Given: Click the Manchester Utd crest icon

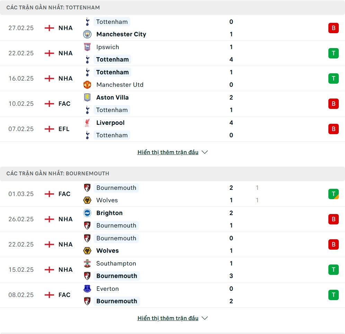Looking at the screenshot, I should 87,85.
